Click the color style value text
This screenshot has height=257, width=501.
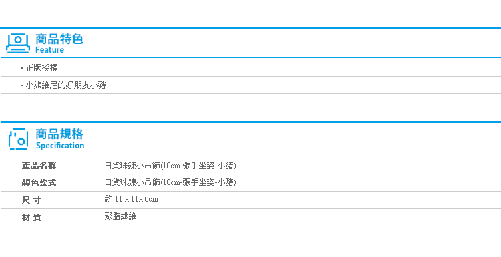pyautogui.click(x=170, y=182)
